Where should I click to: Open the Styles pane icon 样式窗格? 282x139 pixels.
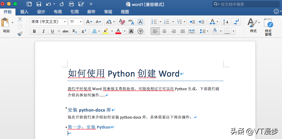[268, 27]
